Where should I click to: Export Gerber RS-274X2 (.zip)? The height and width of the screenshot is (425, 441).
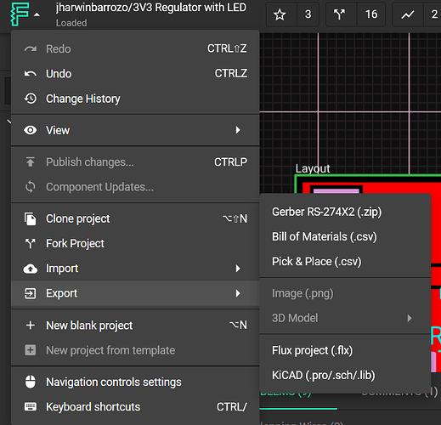coord(345,212)
